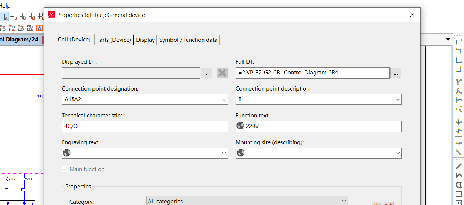The image size is (464, 205).
Task: Click the Grid D snap icon
Action: pos(32,17)
